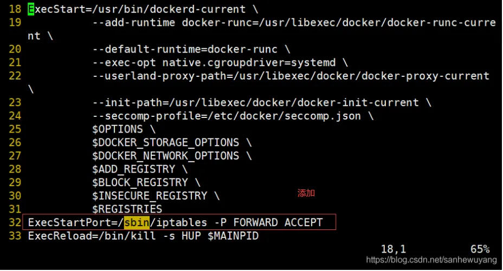Click the $REGISTRIES variable on line 31
Viewport: 503px width, 271px height.
[x=127, y=209]
